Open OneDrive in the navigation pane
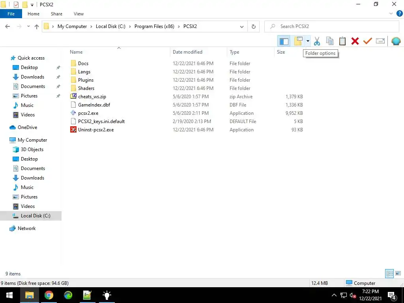The width and height of the screenshot is (404, 303). [27, 127]
